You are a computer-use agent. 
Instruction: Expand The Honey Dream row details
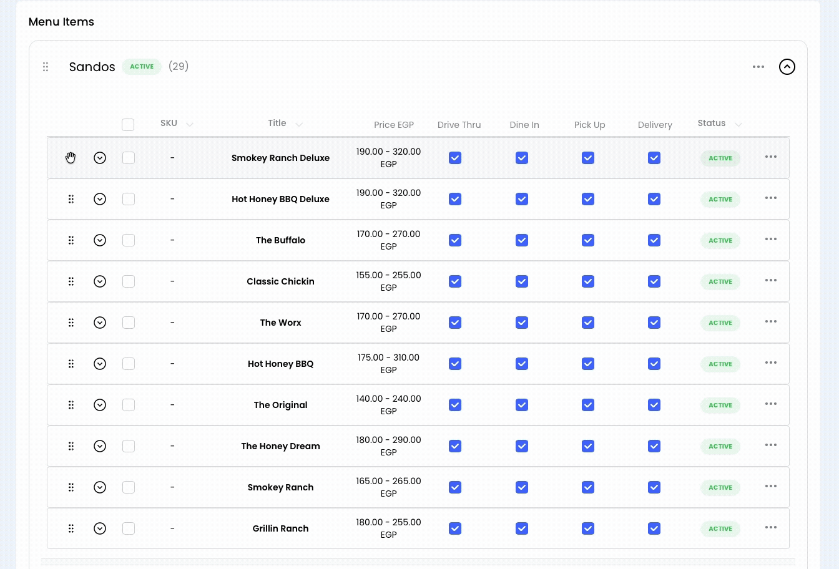point(100,446)
